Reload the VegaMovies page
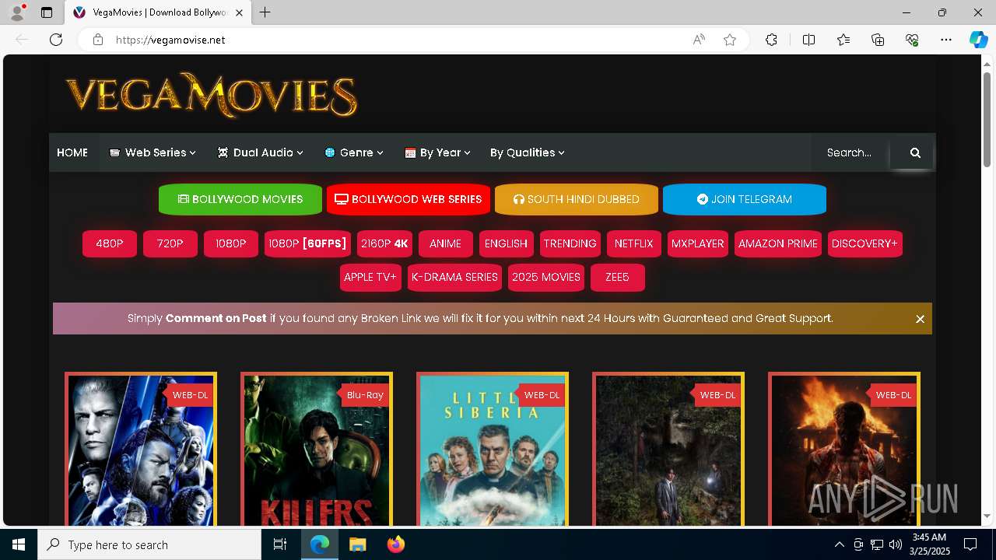 [x=56, y=40]
